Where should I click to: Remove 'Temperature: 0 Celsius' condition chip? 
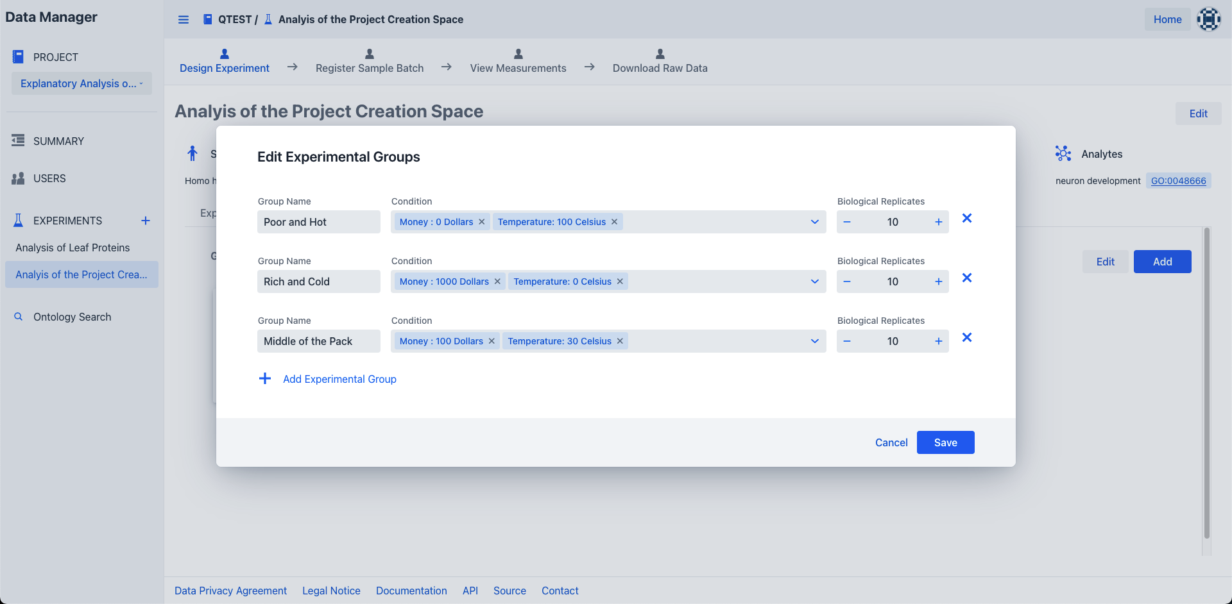(x=620, y=281)
